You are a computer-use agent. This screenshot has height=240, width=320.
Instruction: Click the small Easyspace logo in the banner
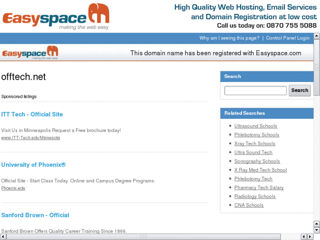click(x=30, y=52)
